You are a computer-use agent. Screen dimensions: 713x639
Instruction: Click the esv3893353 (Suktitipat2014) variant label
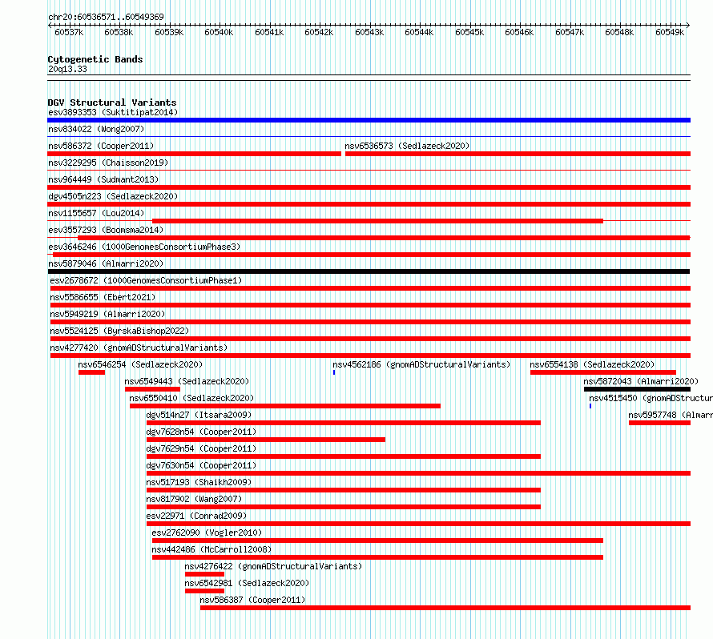pos(113,112)
